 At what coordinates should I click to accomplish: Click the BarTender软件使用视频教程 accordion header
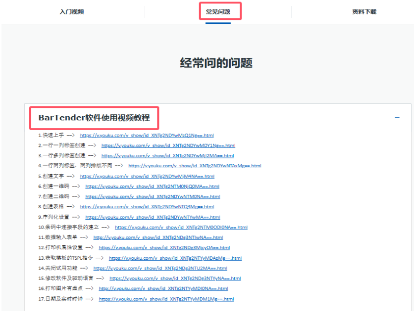tap(94, 118)
